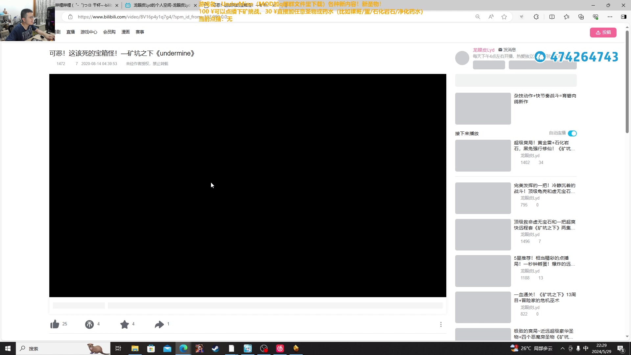Open the 游戏中心 menu item
631x355 pixels.
point(89,32)
